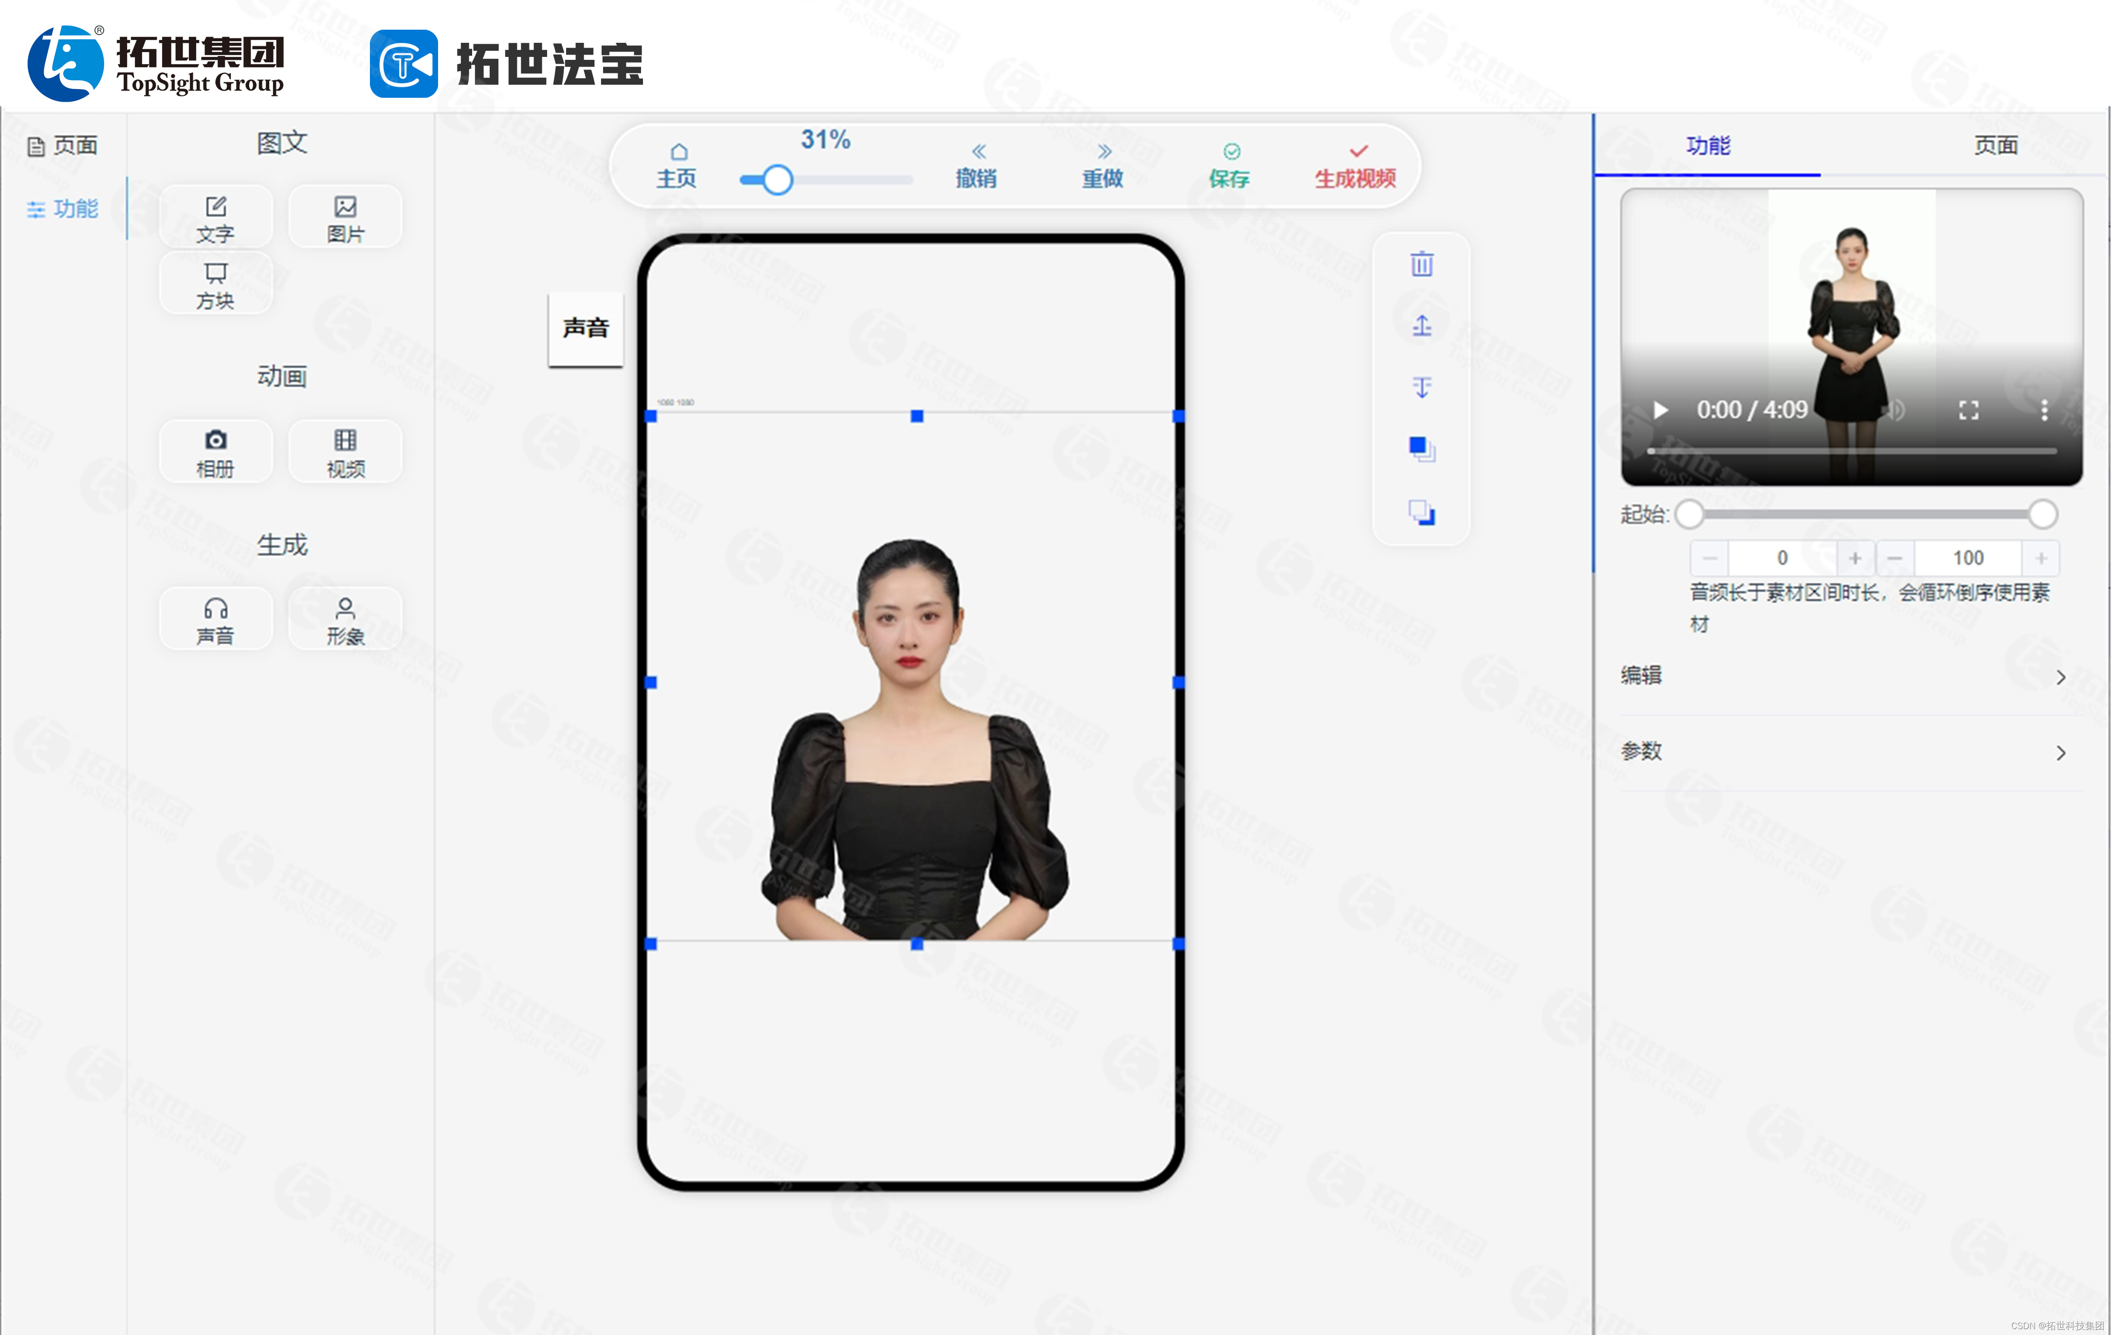Click the trash delete icon
Viewport: 2111px width, 1335px height.
pos(1421,264)
